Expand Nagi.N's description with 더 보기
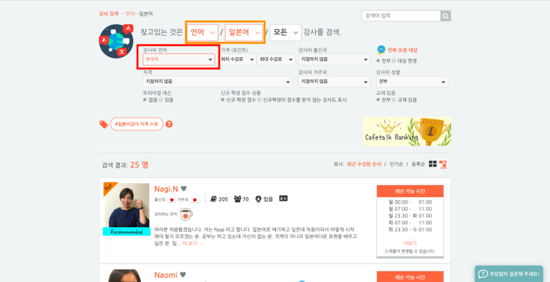 (193, 243)
